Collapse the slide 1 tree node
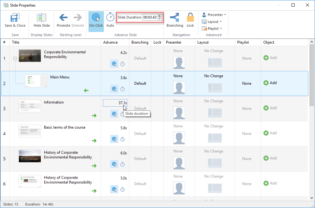The image size is (315, 208). click(x=15, y=58)
